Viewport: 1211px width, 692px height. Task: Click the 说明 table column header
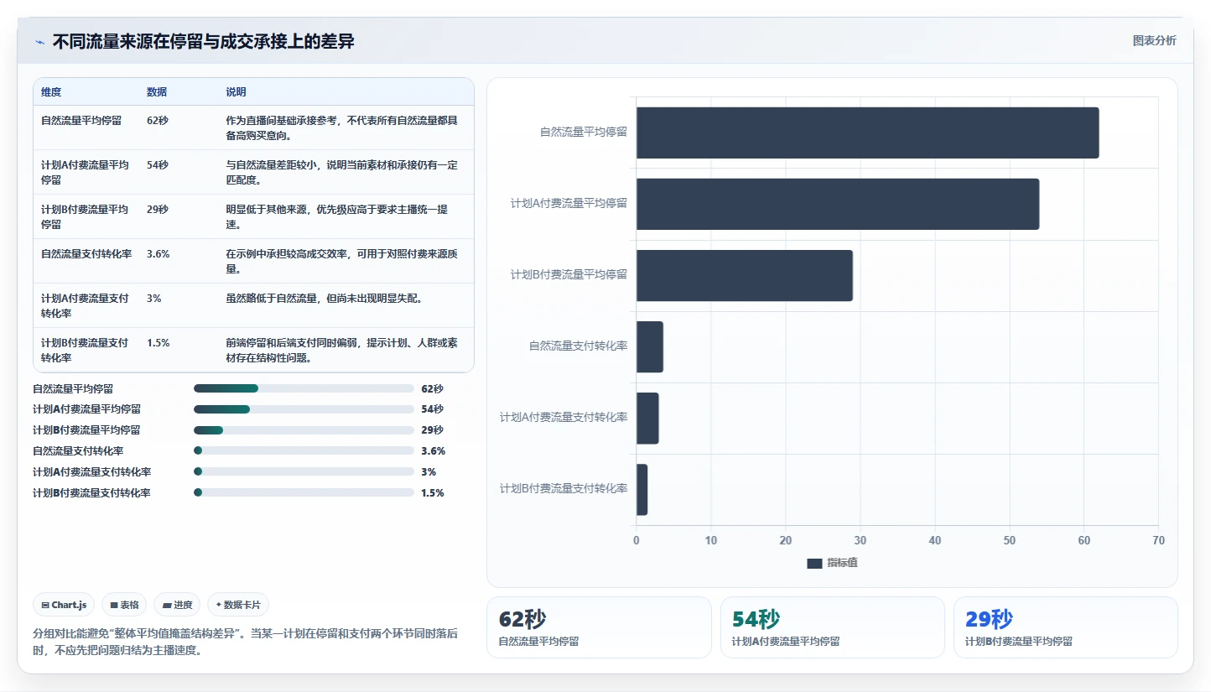(x=236, y=92)
